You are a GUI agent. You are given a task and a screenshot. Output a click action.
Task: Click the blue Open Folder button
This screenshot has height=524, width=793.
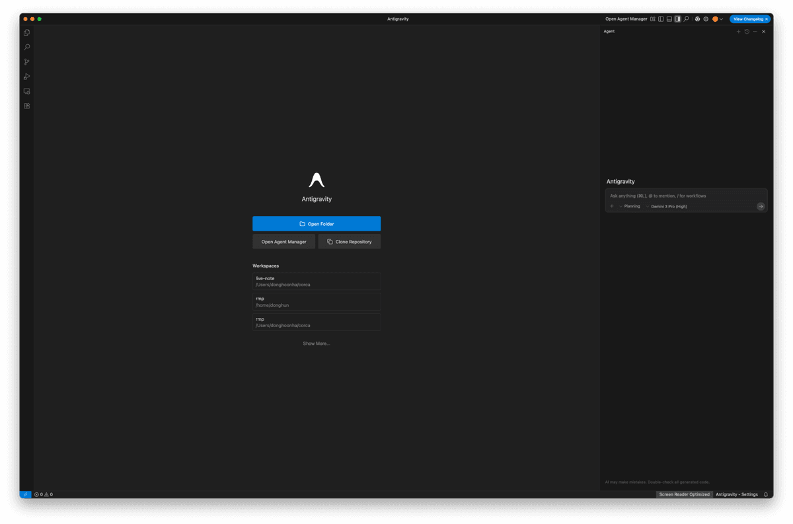pyautogui.click(x=317, y=224)
